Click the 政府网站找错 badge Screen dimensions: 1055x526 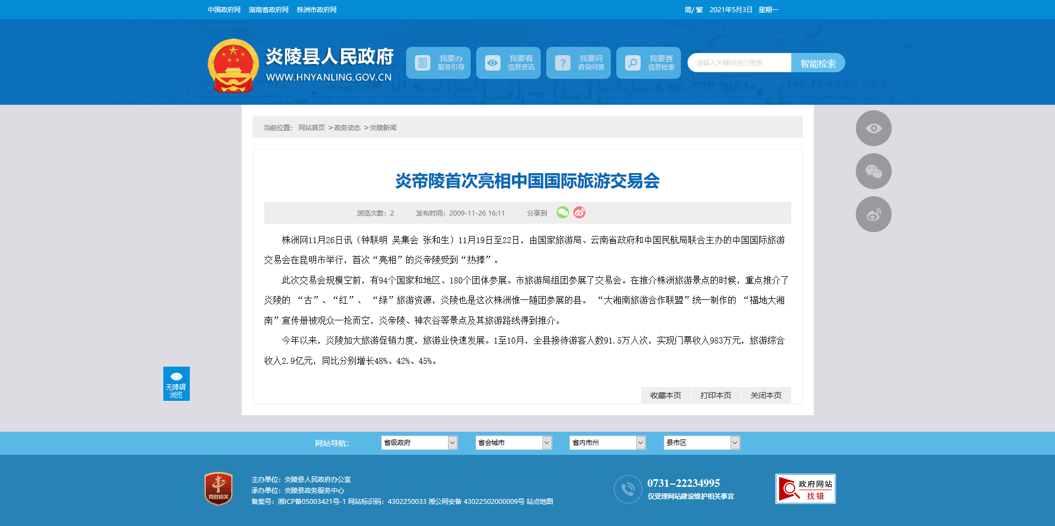pos(805,489)
